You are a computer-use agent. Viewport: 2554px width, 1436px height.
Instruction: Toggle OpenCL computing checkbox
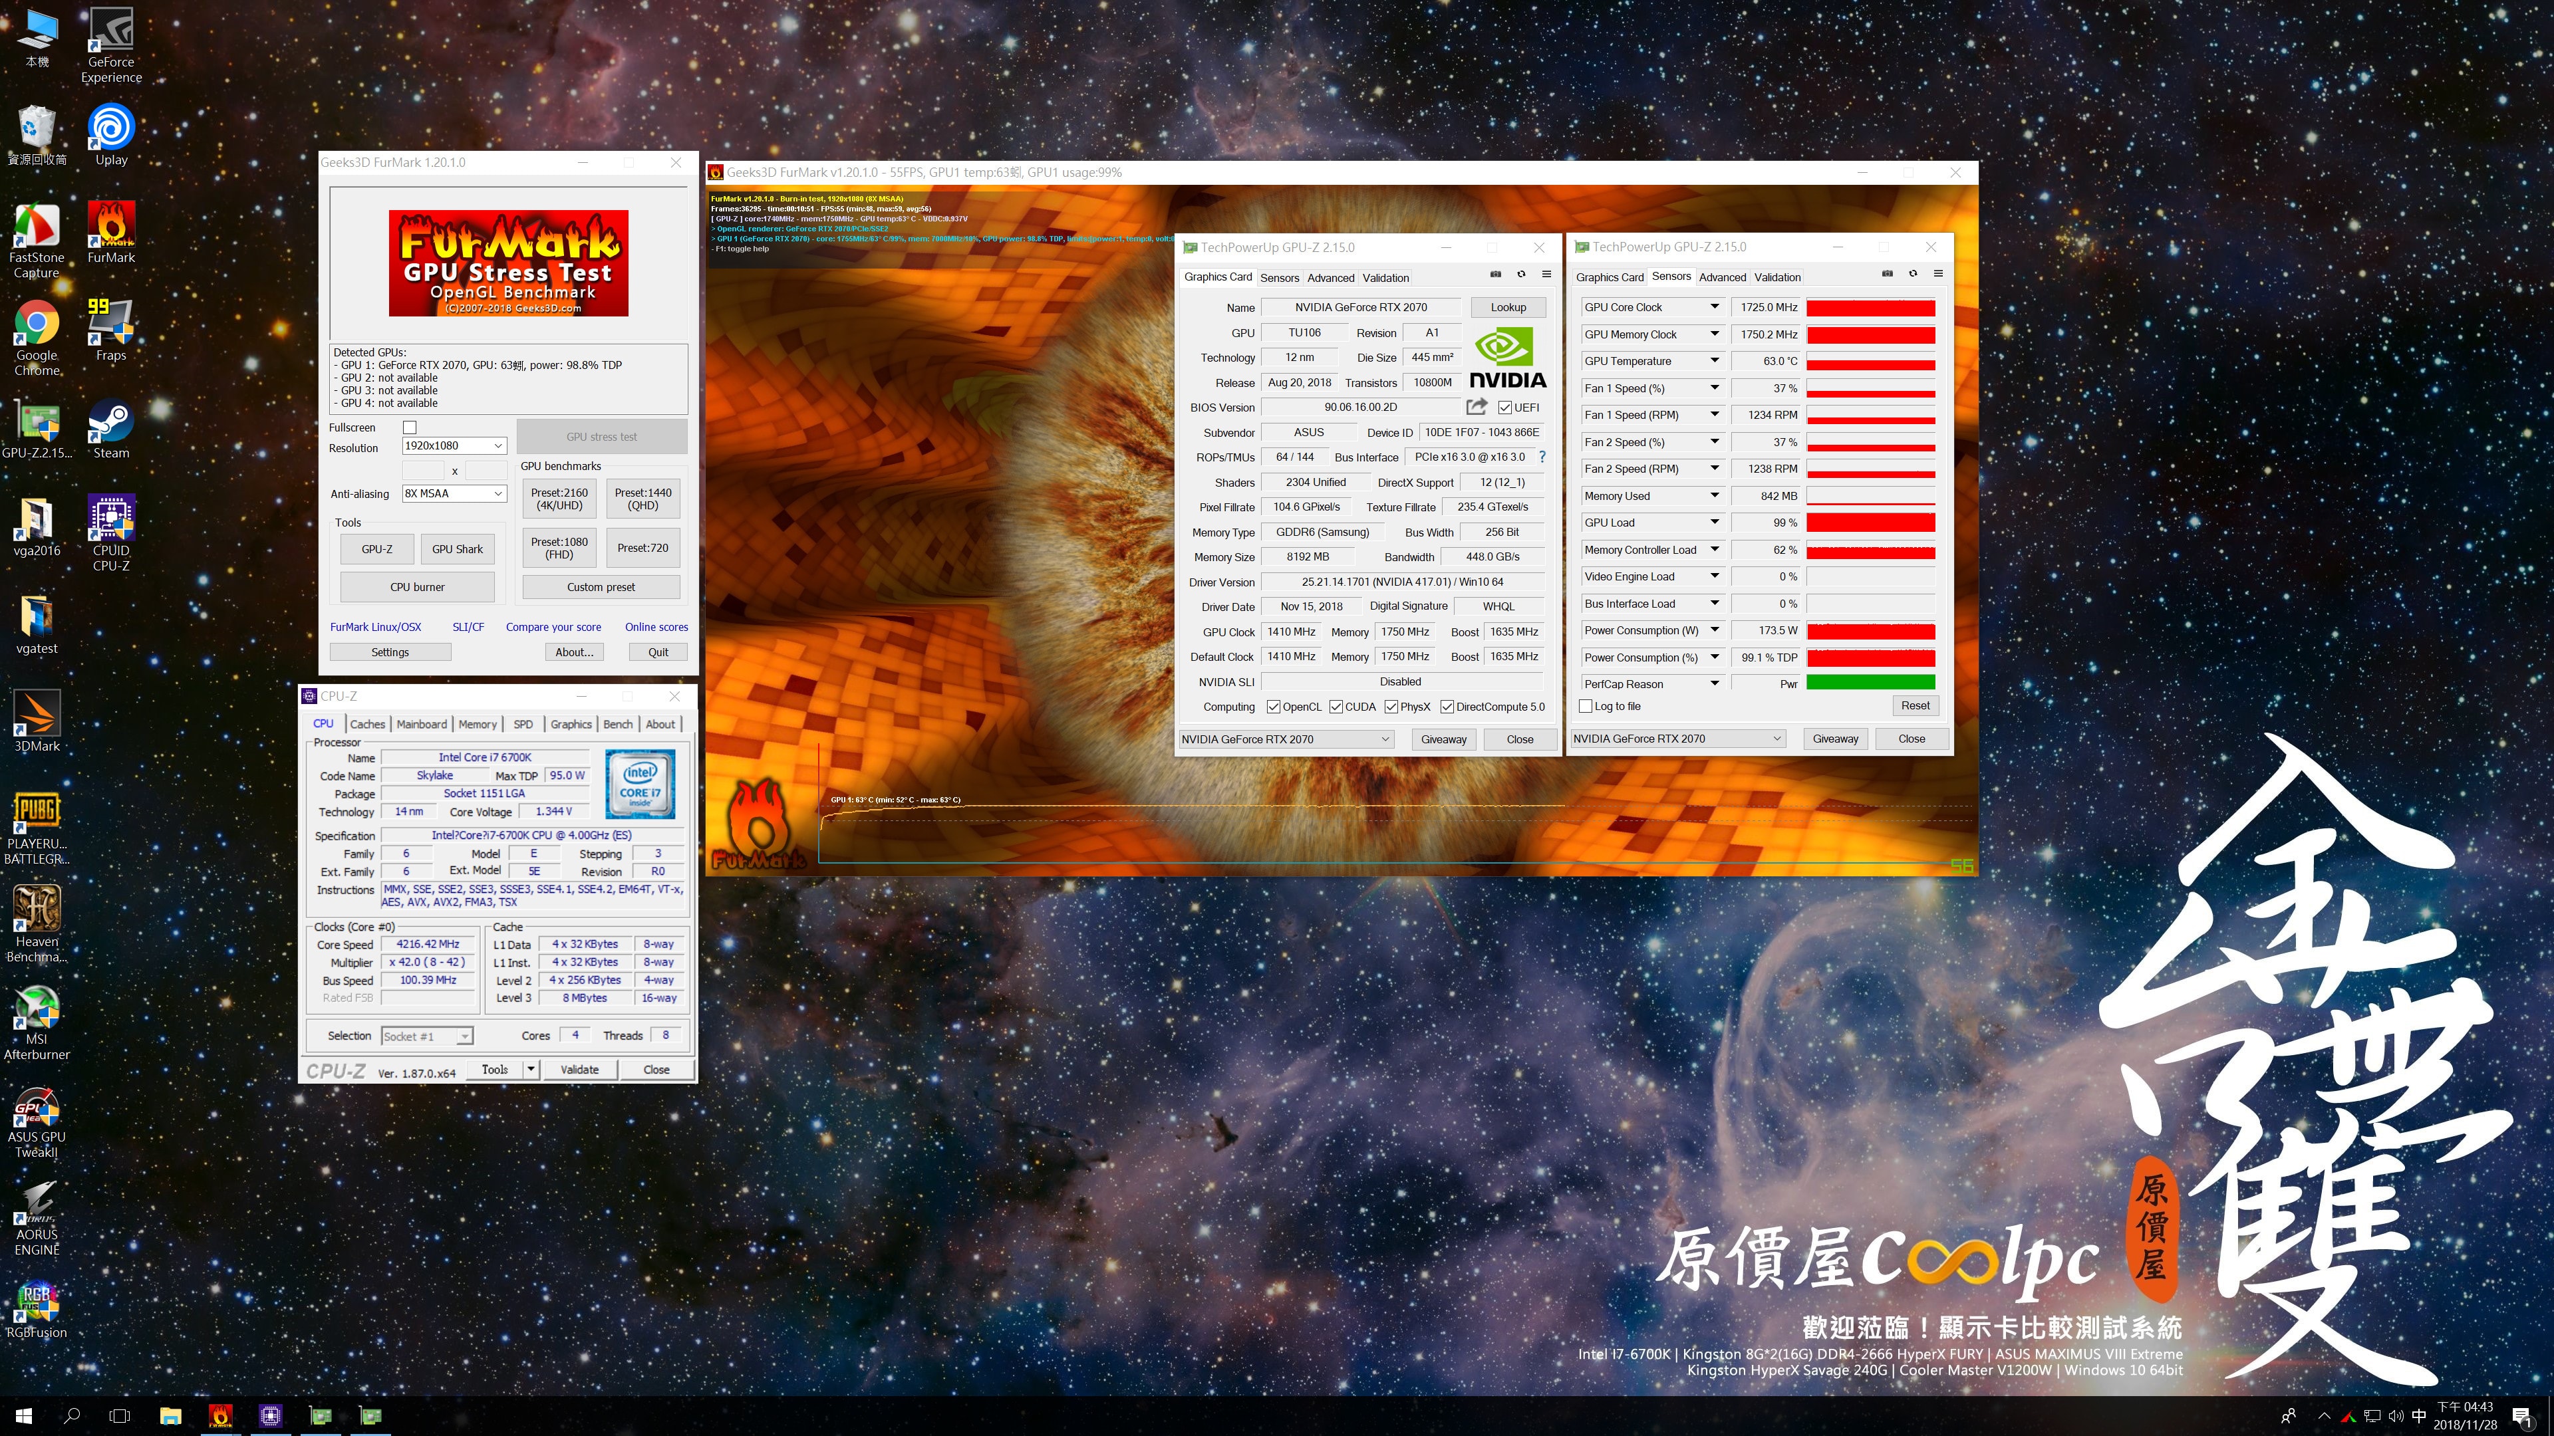coord(1273,707)
